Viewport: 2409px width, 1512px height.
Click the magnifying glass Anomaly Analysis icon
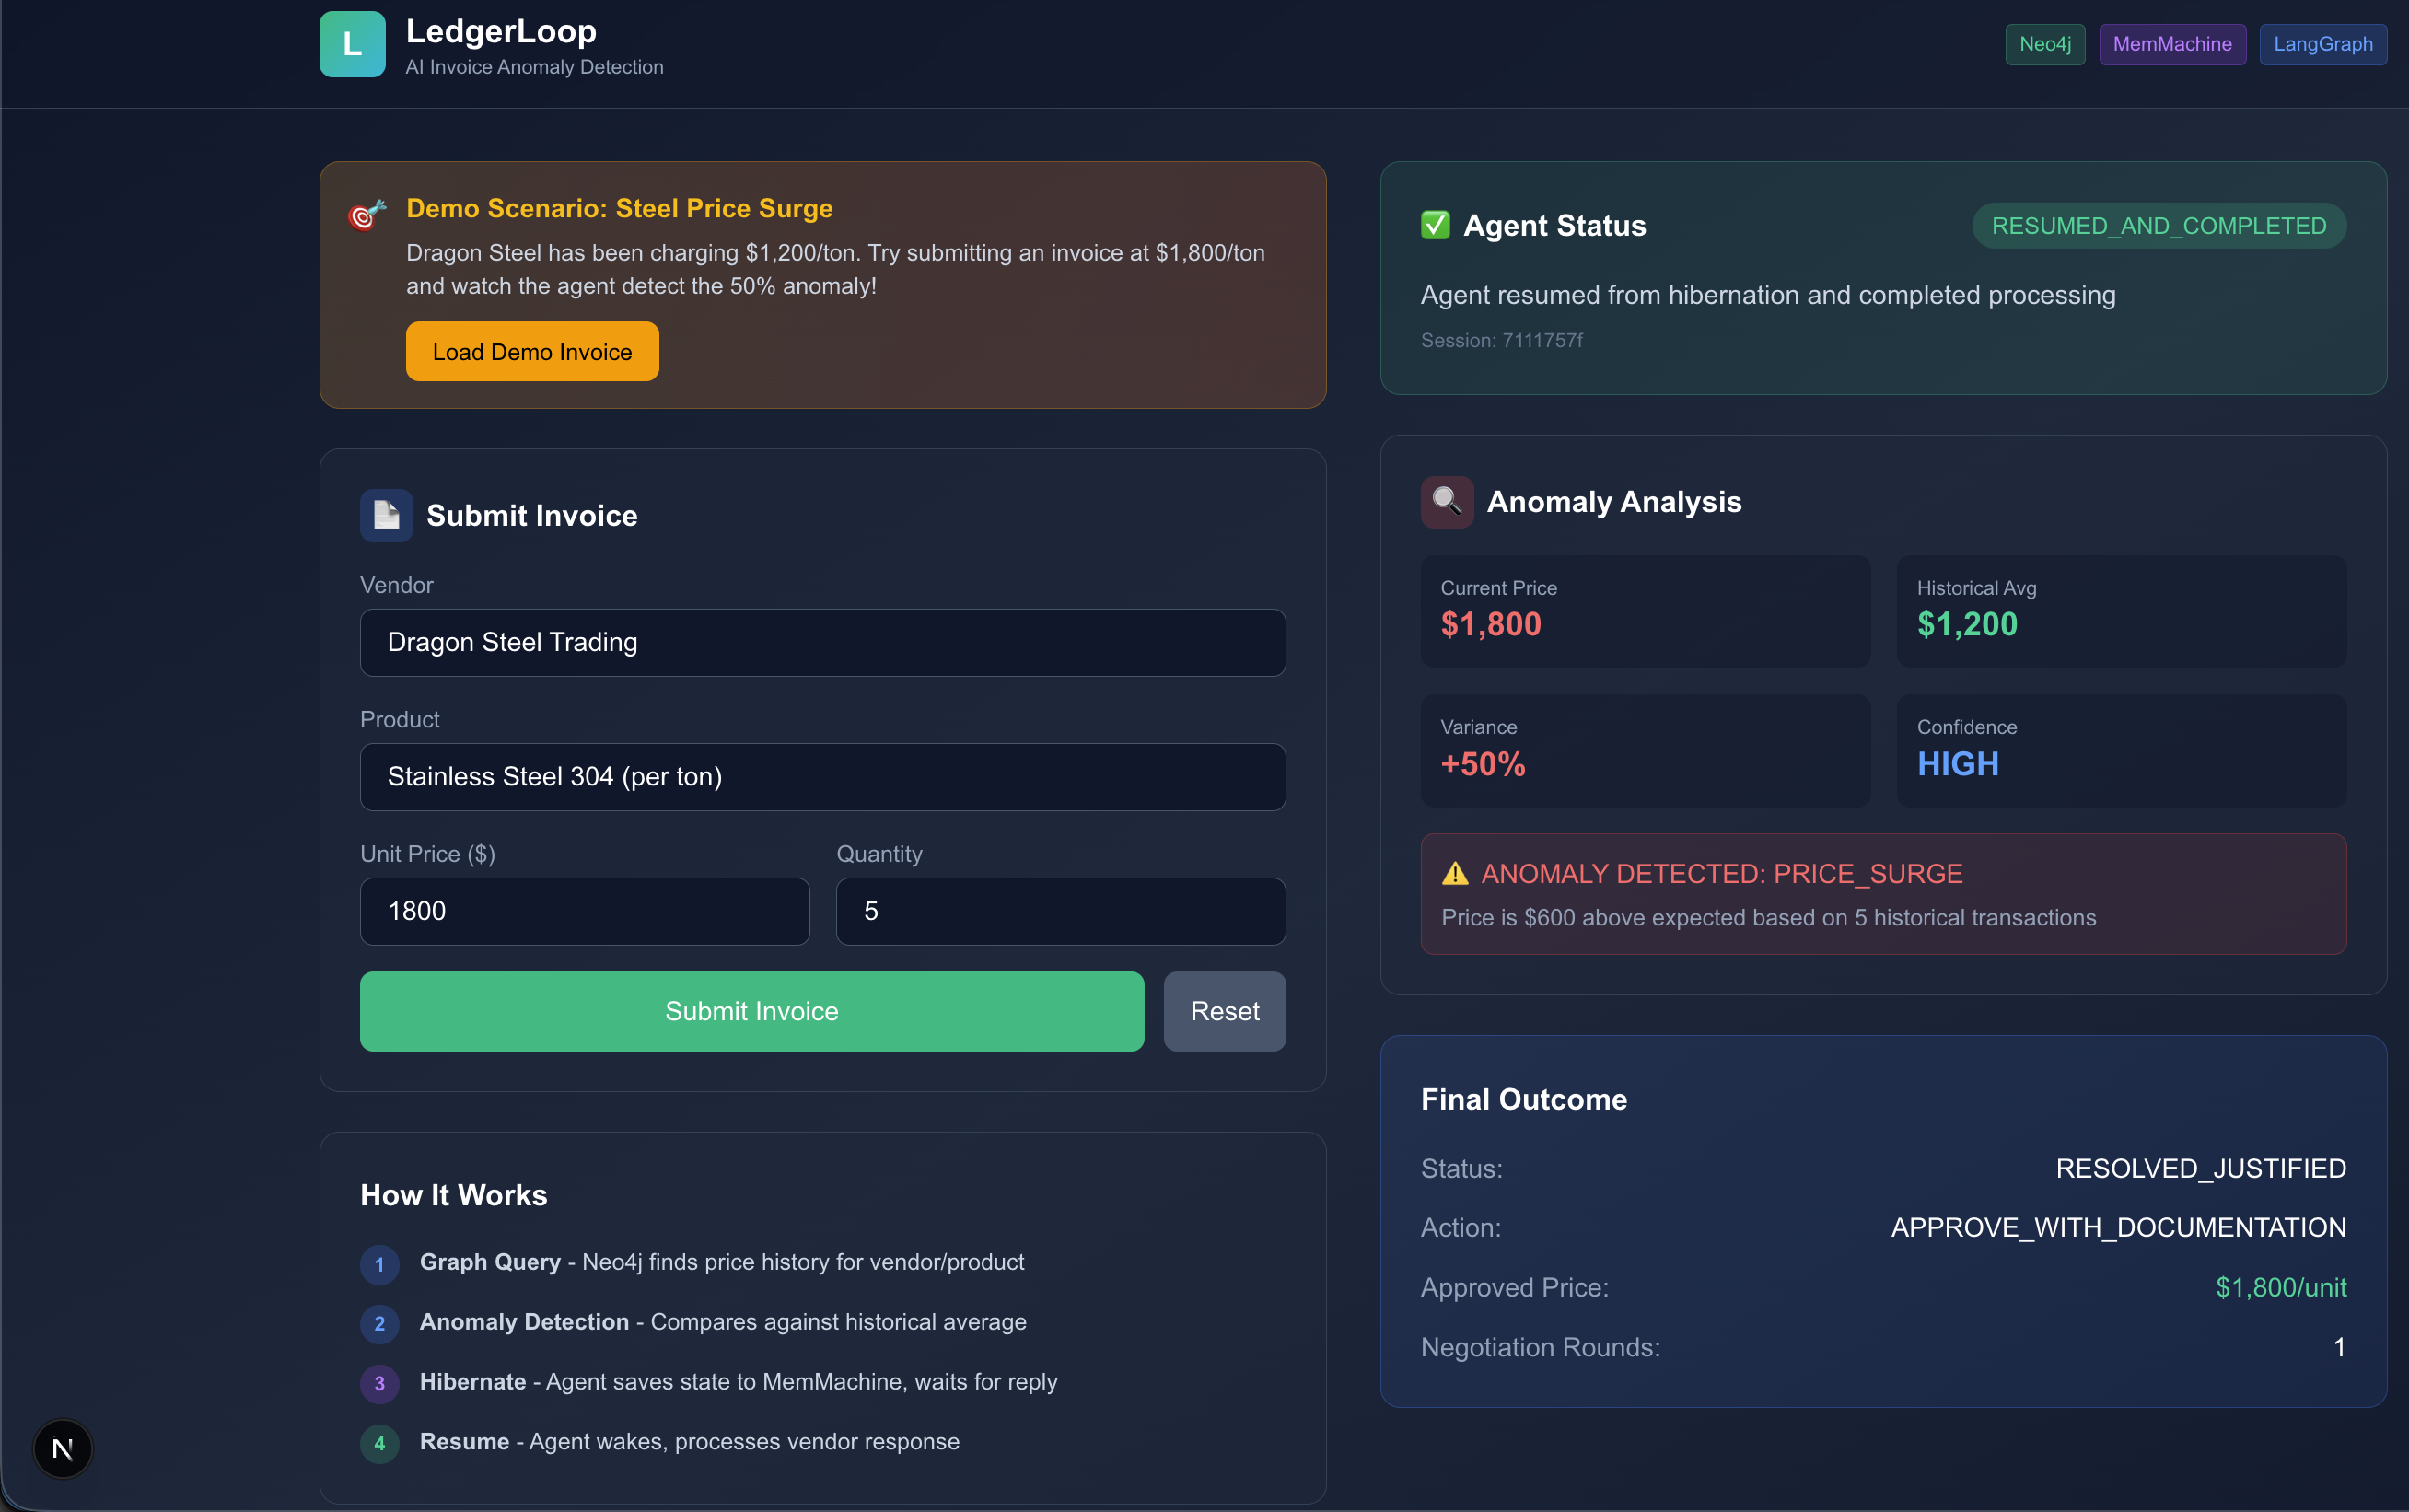coord(1446,501)
